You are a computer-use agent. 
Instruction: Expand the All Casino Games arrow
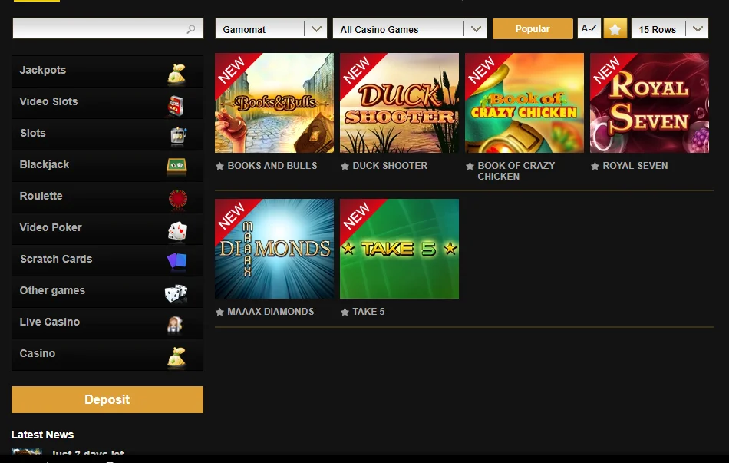click(x=476, y=29)
